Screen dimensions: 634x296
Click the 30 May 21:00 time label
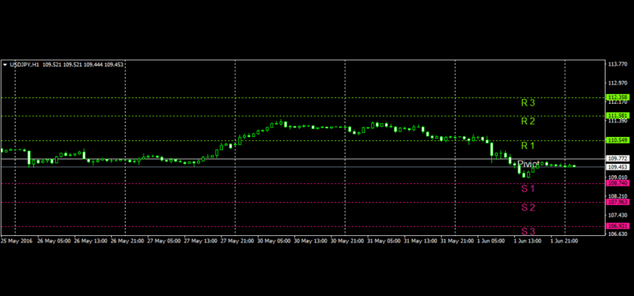[x=347, y=241]
